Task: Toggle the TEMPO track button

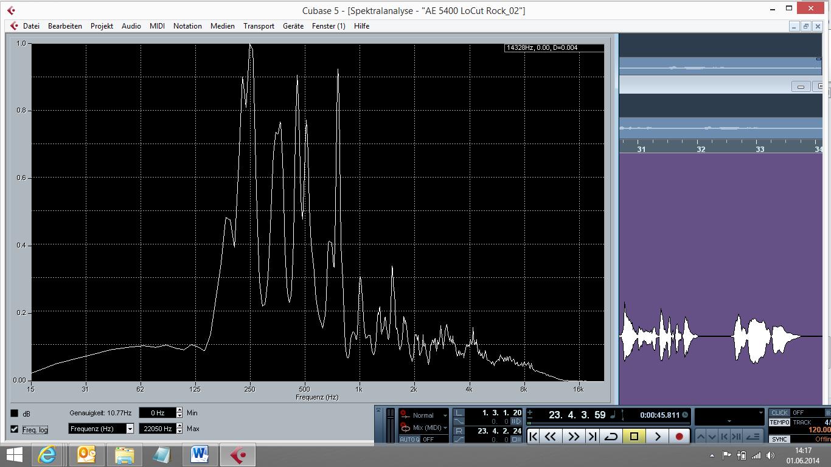Action: (x=779, y=422)
